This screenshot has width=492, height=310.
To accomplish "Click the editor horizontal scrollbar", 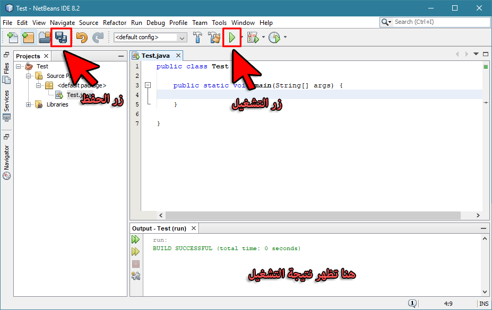I will (x=313, y=216).
